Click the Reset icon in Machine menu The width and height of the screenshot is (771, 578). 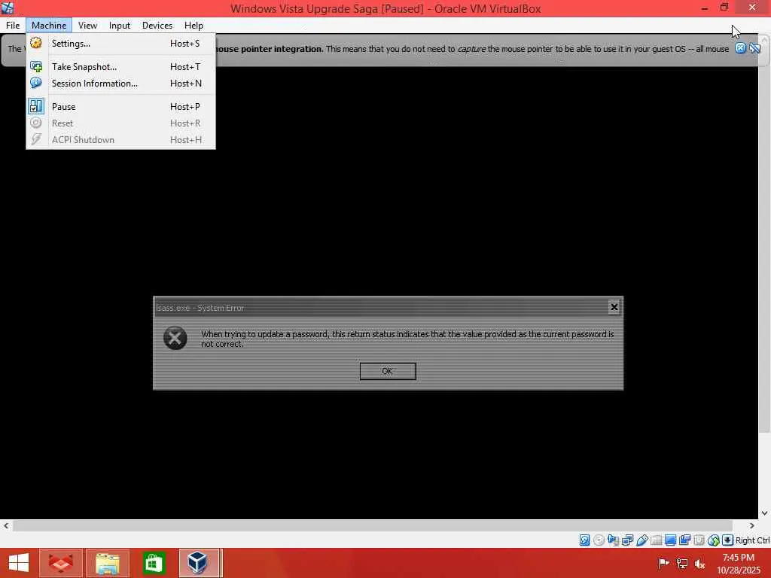click(x=36, y=123)
